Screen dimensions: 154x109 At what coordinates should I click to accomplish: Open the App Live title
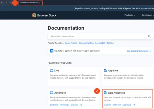[113, 71]
